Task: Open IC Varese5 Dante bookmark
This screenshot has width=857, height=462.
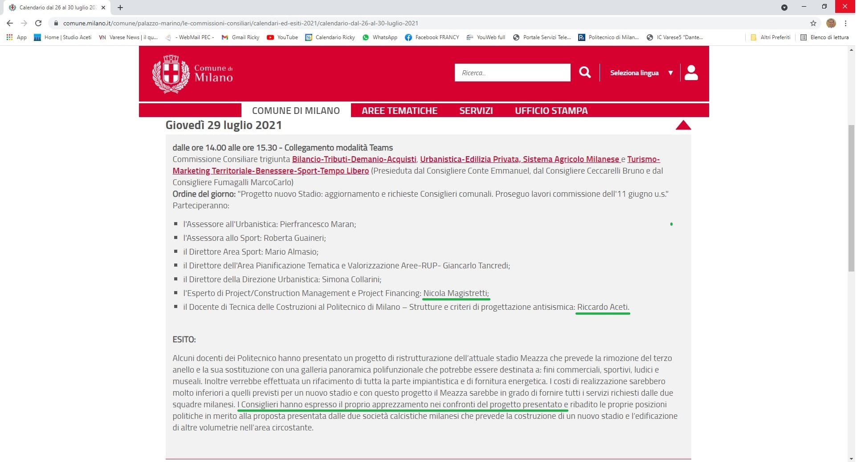Action: coord(675,37)
